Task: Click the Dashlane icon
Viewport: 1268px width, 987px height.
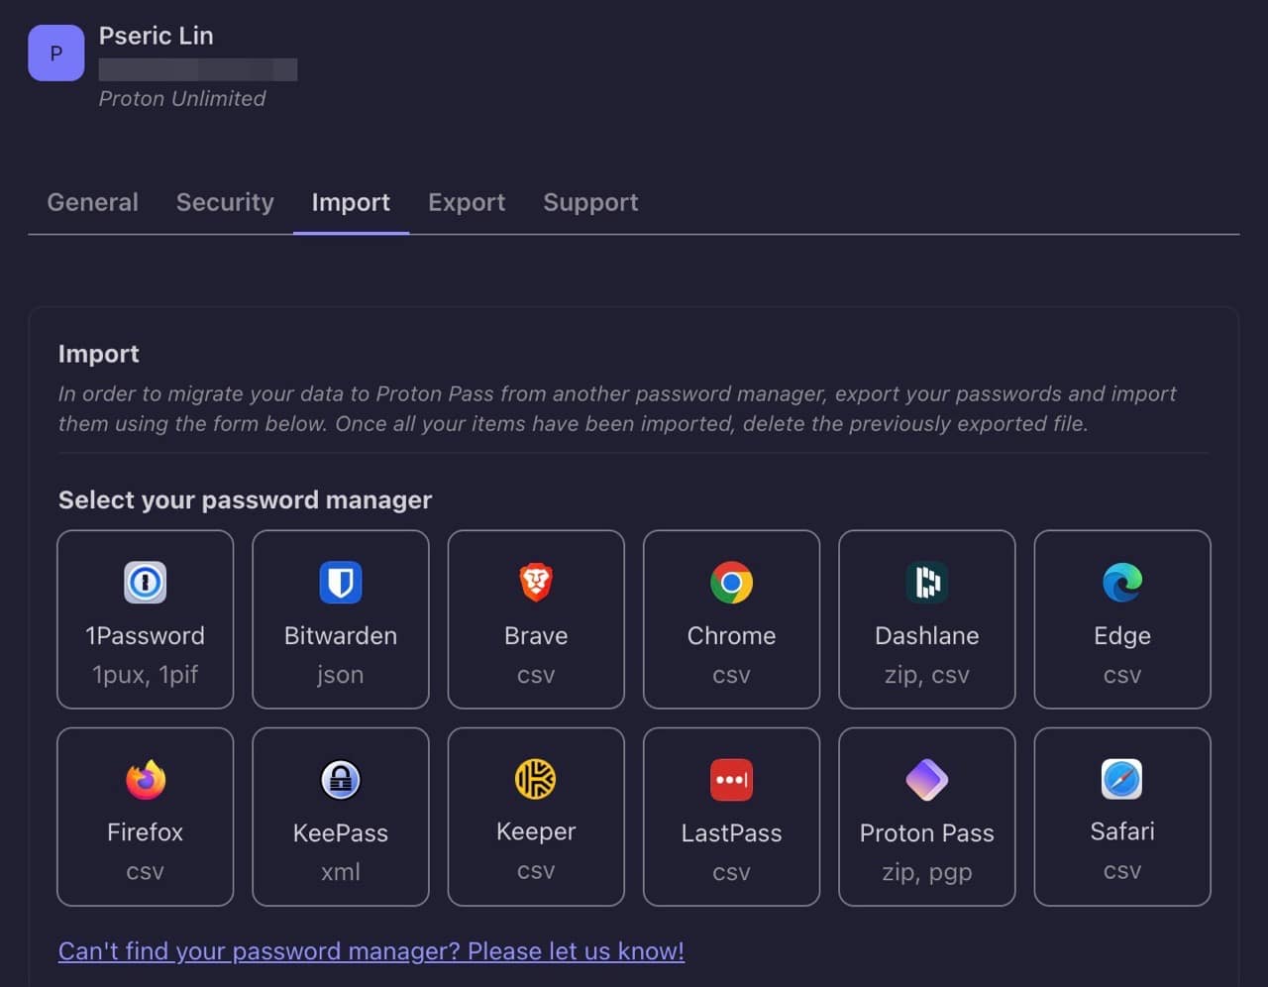Action: pyautogui.click(x=926, y=583)
